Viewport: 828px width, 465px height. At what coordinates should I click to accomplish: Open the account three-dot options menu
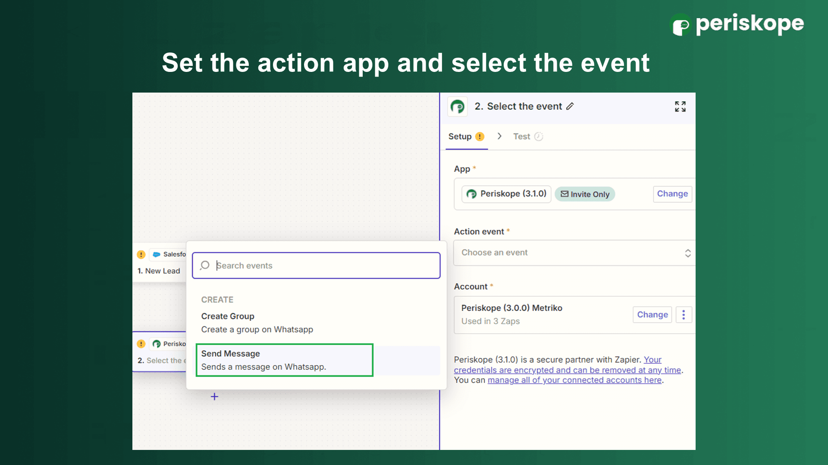coord(684,315)
